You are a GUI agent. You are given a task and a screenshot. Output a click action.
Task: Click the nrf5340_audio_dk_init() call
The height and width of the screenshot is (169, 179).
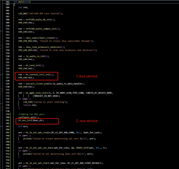[40, 20]
